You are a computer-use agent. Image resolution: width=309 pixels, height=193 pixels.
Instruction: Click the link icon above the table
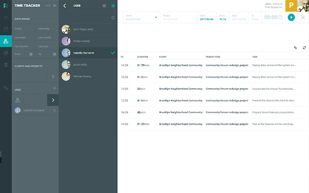(x=295, y=48)
